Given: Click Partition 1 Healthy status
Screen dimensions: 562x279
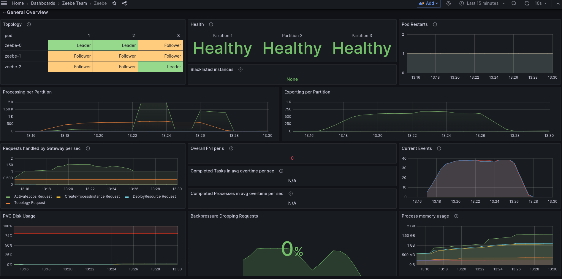Looking at the screenshot, I should click(x=223, y=48).
